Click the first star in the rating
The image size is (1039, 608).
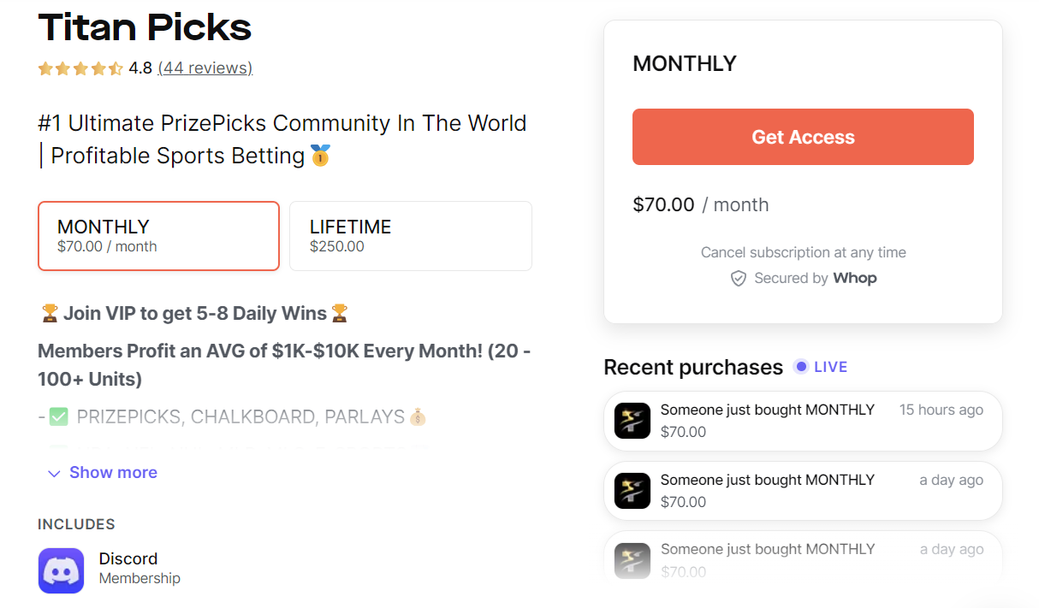click(x=45, y=68)
